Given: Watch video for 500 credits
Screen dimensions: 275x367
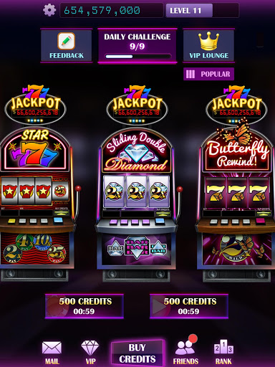Looking at the screenshot, I should coord(189,306).
